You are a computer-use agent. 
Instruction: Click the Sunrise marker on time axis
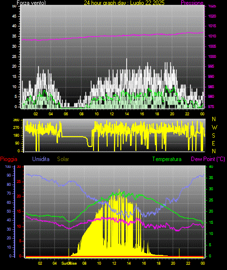click(x=69, y=263)
